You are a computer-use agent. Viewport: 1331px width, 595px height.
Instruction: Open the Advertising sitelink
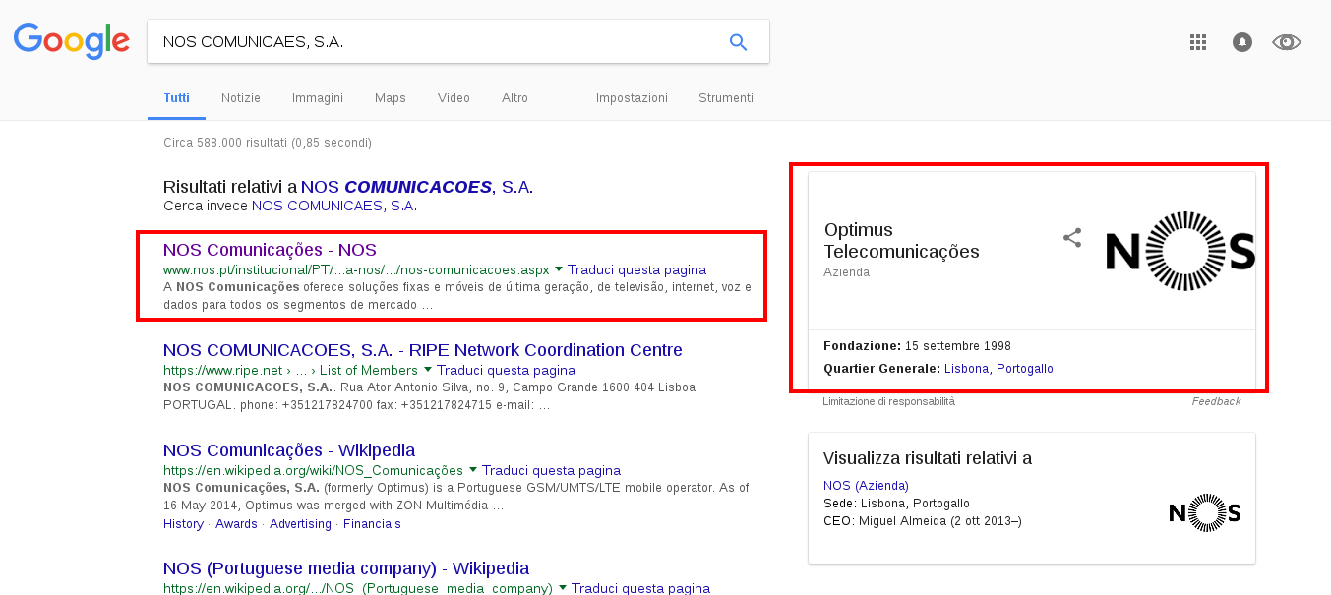pos(300,524)
